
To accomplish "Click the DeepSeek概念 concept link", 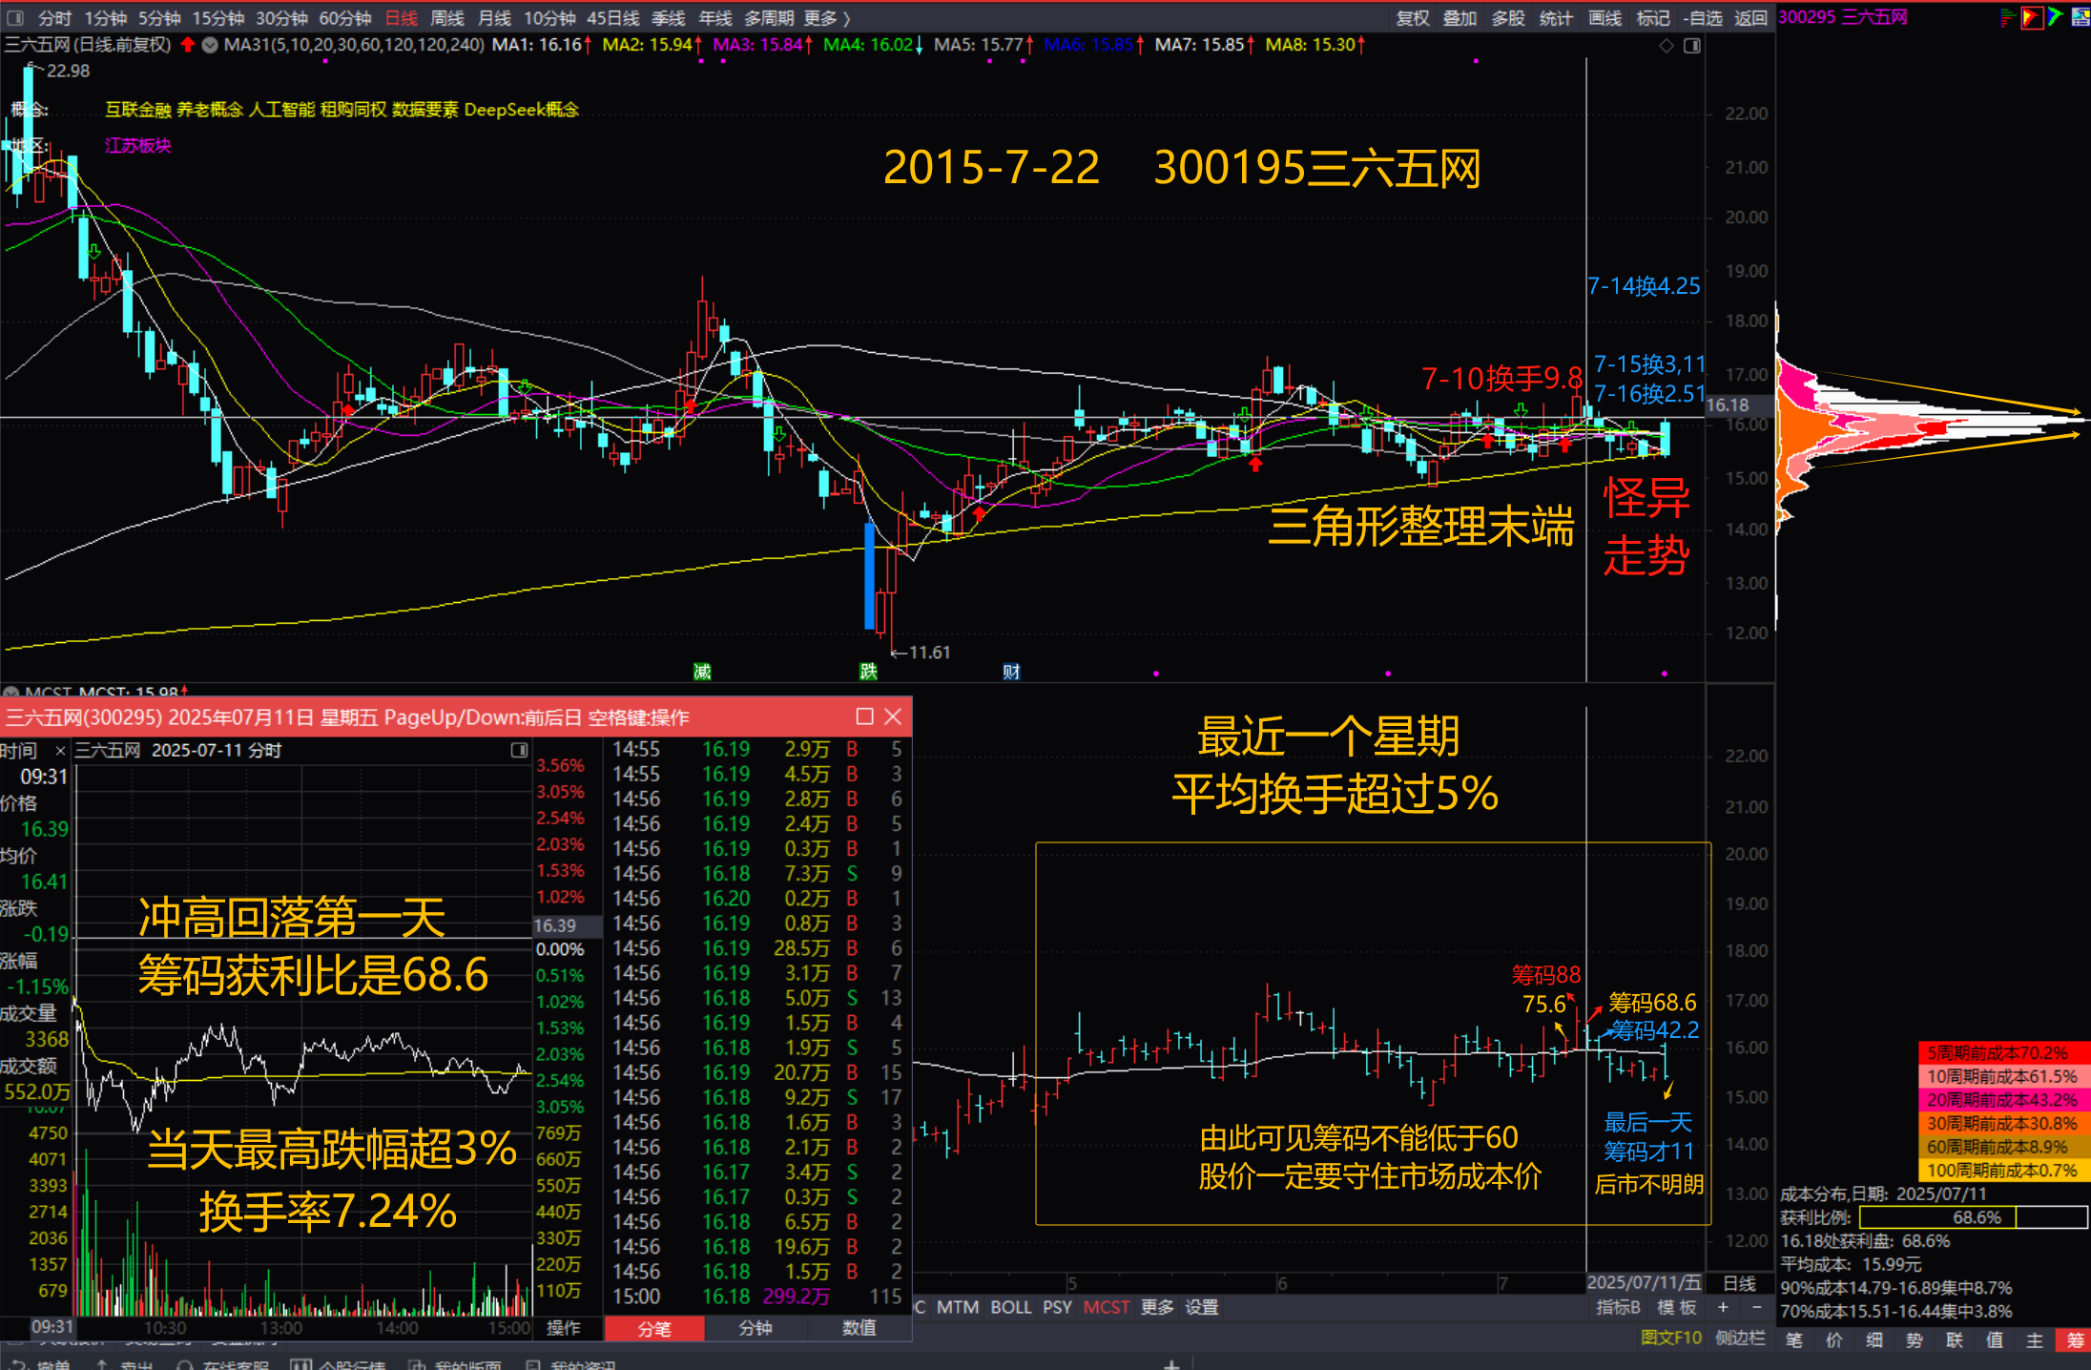I will [522, 110].
